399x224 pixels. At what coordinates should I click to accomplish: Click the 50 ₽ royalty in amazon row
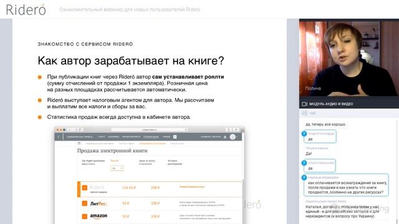click(126, 217)
